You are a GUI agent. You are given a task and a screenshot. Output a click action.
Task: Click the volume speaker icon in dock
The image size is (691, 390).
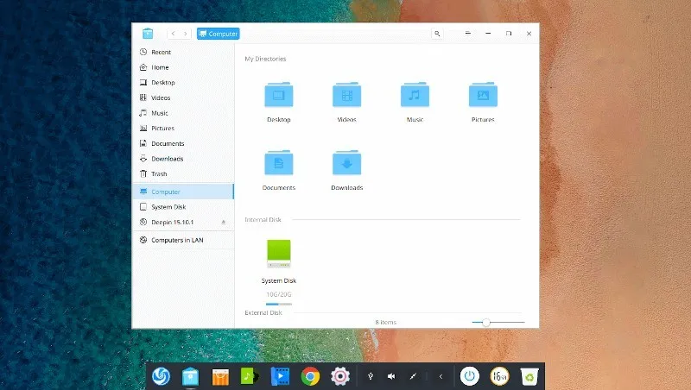[x=391, y=376]
